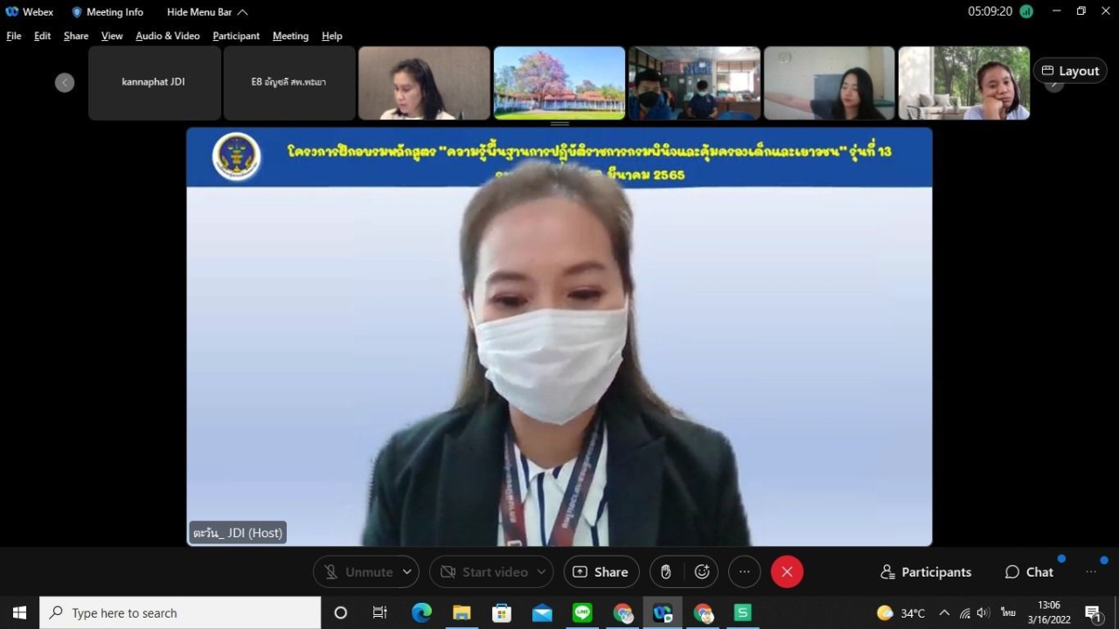Image resolution: width=1119 pixels, height=629 pixels.
Task: Open the Share menu in the menu bar
Action: coord(76,36)
